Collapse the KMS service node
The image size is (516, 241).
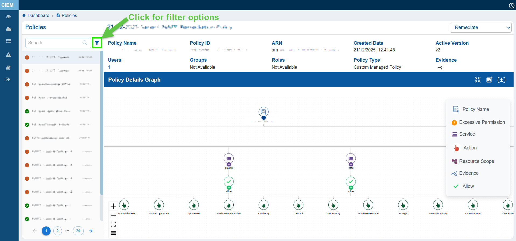351,164
